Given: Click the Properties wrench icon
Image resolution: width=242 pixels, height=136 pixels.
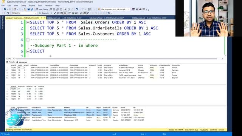Looking at the screenshot, I should tap(137, 9).
